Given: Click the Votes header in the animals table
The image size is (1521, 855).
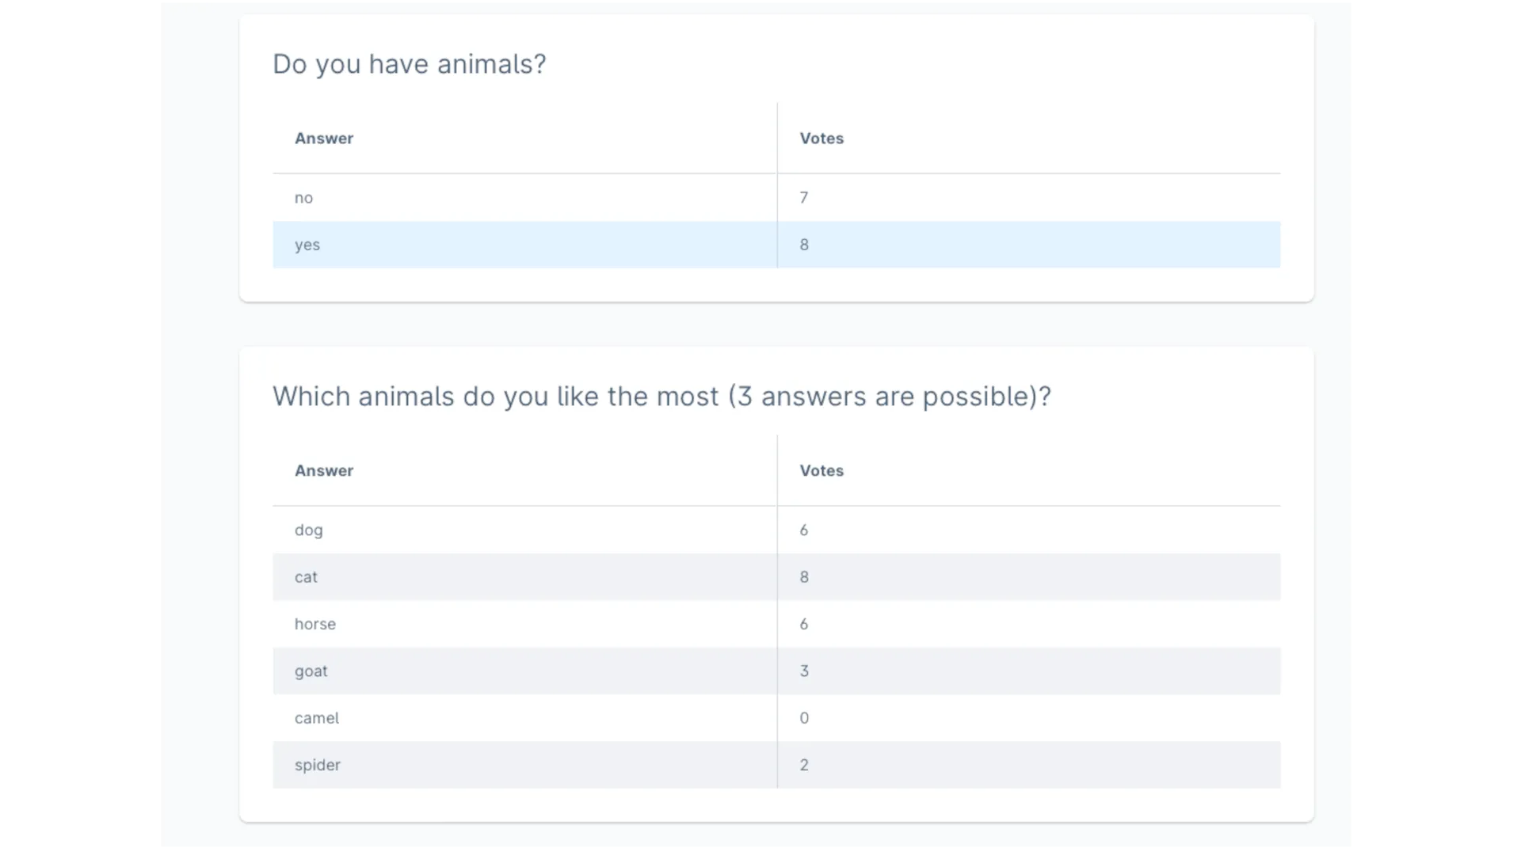Looking at the screenshot, I should click(x=821, y=470).
